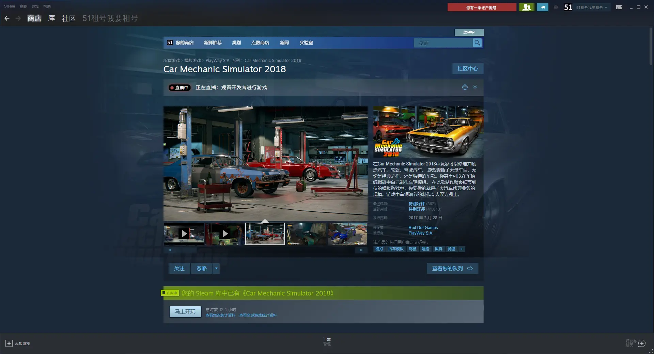The image size is (654, 354).
Task: Click the 模拟 tag
Action: (x=379, y=249)
